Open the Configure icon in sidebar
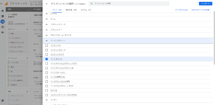 point(3,32)
